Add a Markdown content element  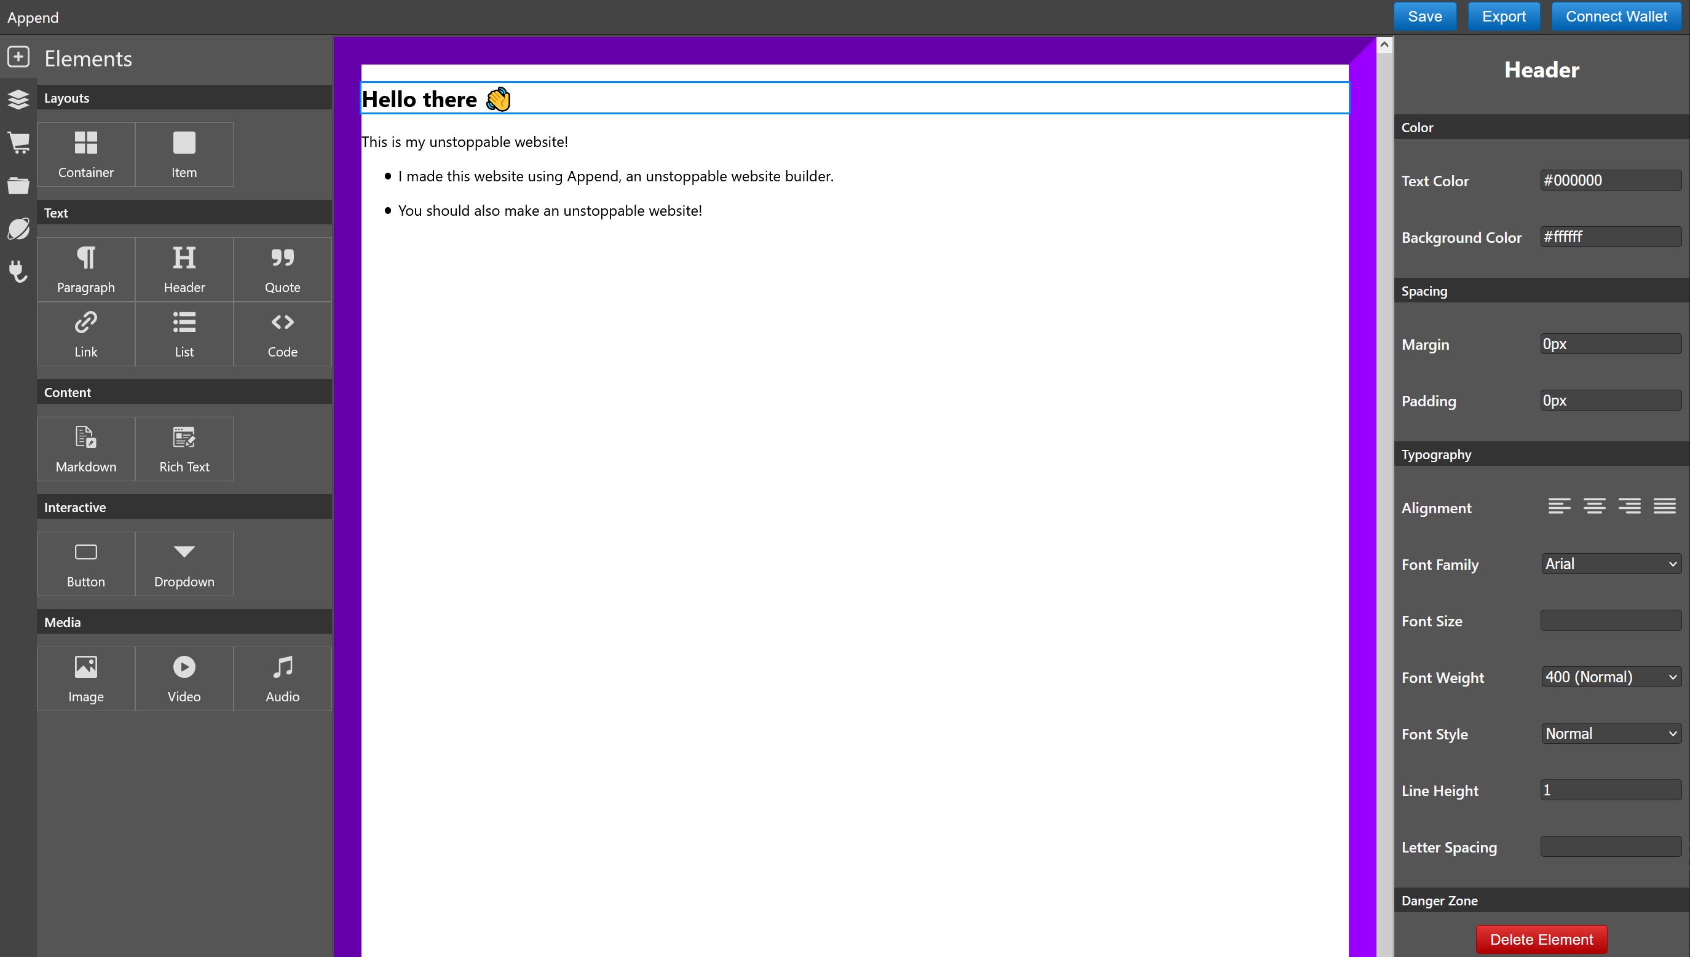(x=86, y=449)
